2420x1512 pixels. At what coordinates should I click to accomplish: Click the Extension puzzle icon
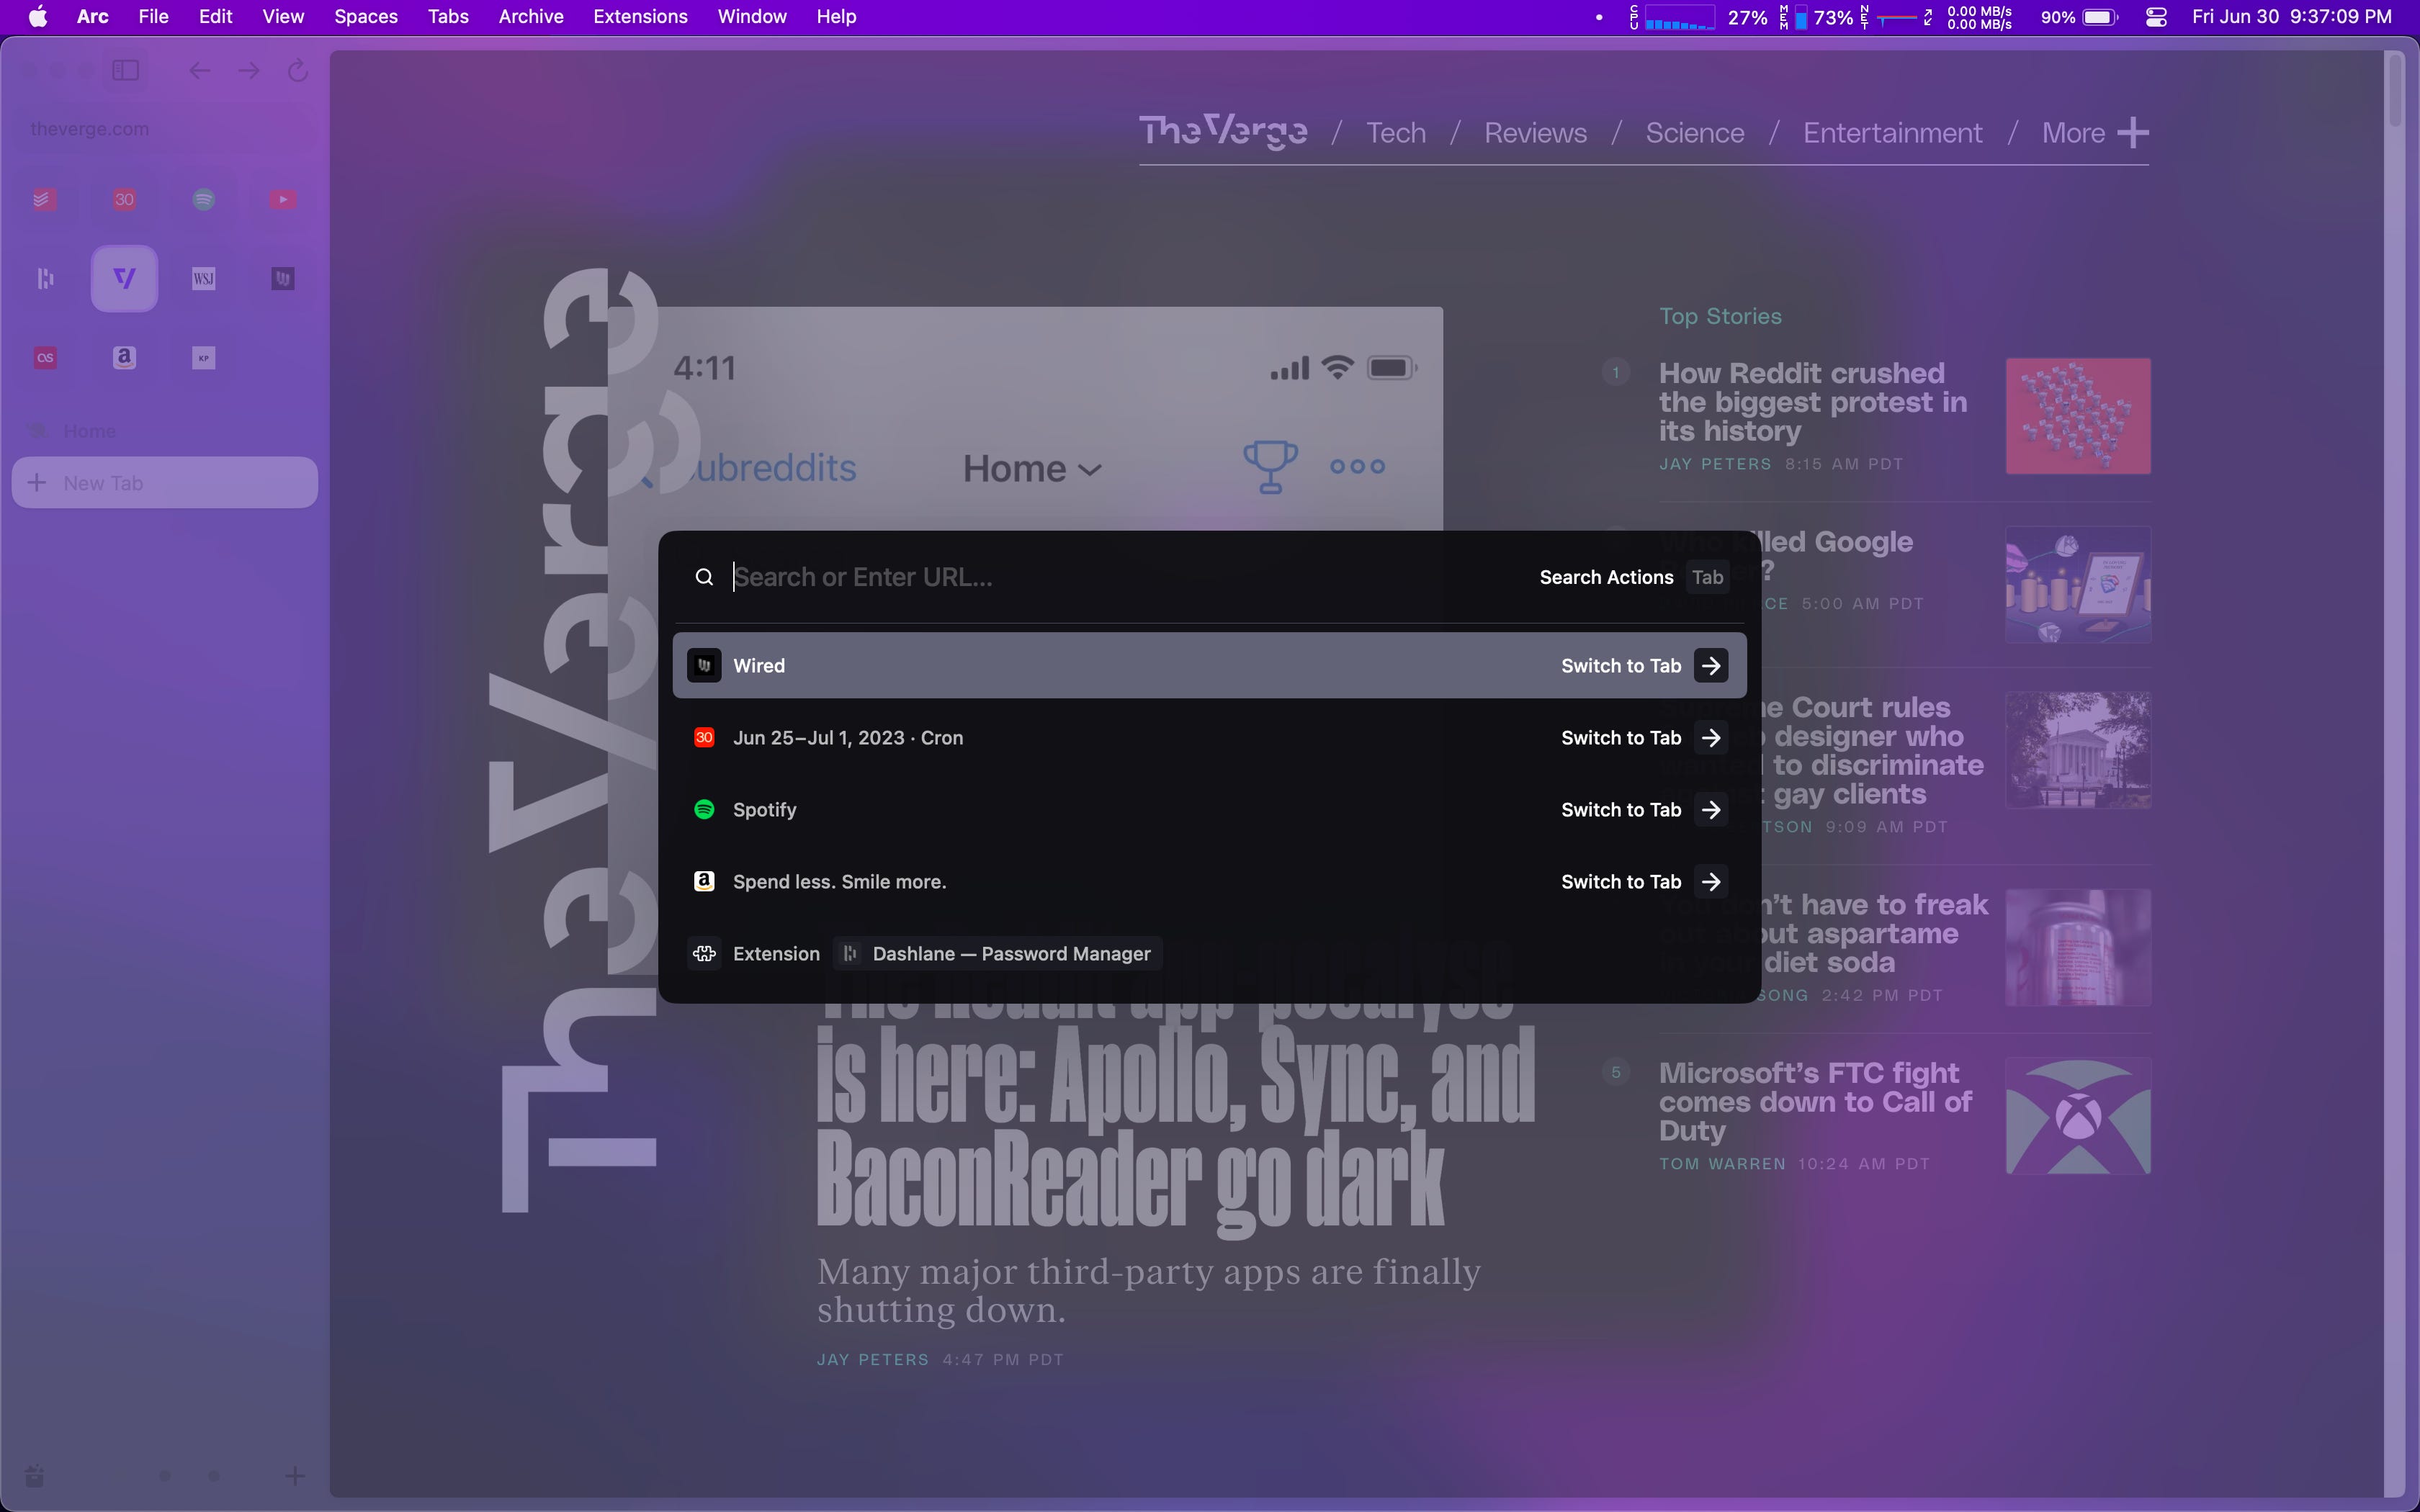pos(704,953)
